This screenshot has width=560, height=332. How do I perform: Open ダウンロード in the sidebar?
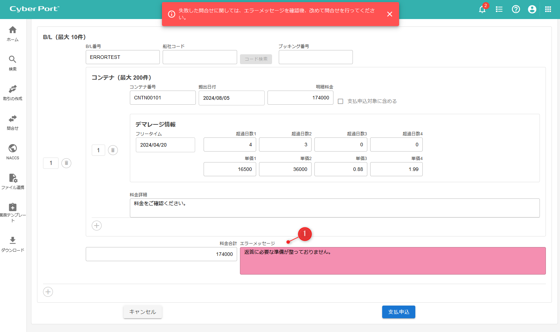click(13, 244)
